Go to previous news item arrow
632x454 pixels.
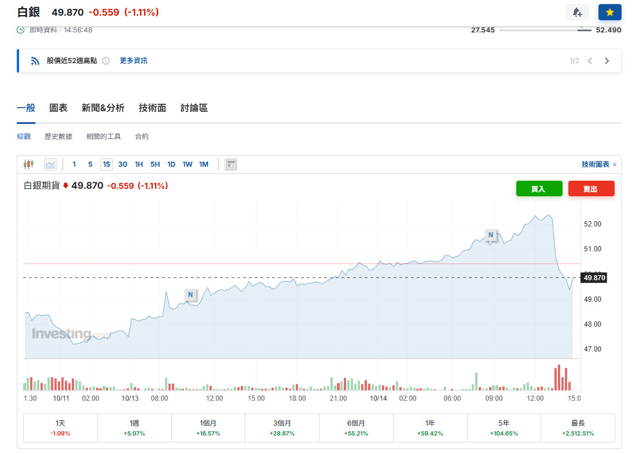(590, 61)
